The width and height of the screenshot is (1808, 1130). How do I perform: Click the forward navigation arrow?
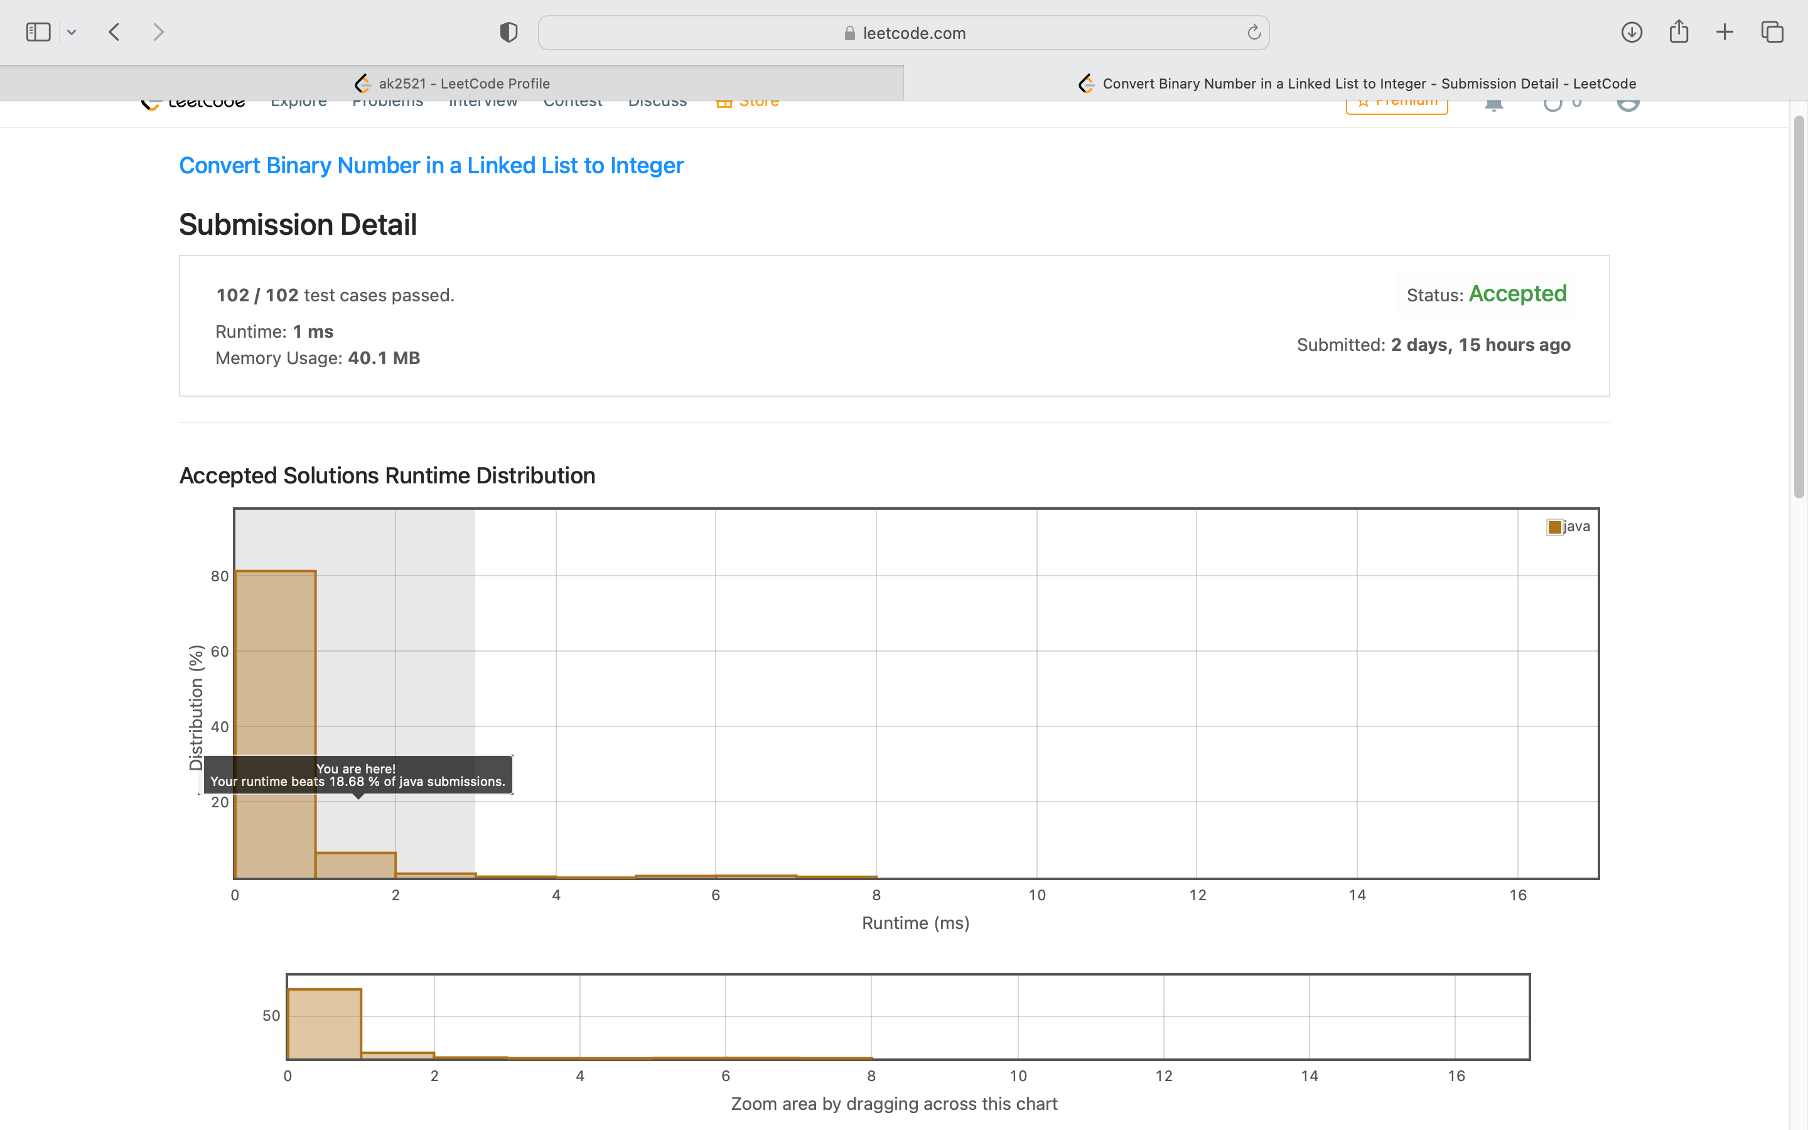(158, 32)
